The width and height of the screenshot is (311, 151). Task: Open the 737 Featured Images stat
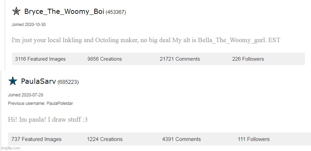(37, 139)
